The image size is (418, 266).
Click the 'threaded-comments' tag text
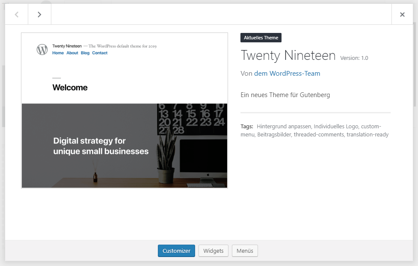[x=319, y=135]
